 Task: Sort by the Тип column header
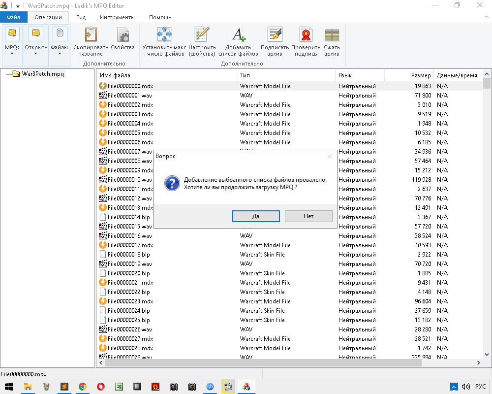tap(286, 75)
